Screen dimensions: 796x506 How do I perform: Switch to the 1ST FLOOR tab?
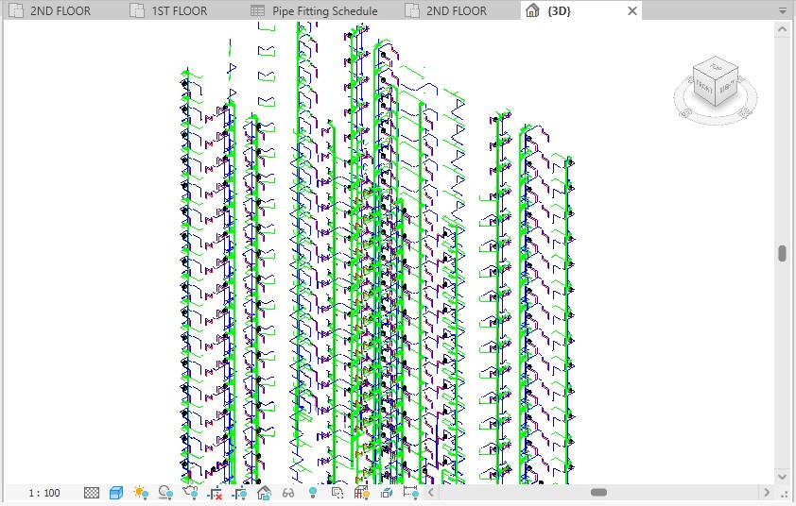[169, 10]
